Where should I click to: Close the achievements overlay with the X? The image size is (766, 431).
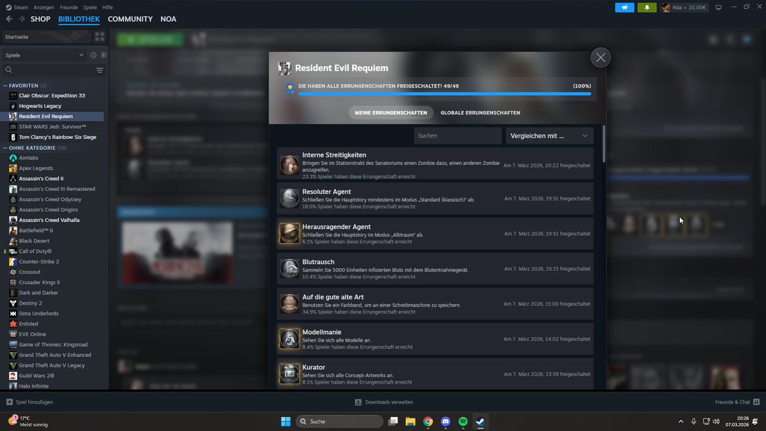[x=600, y=57]
